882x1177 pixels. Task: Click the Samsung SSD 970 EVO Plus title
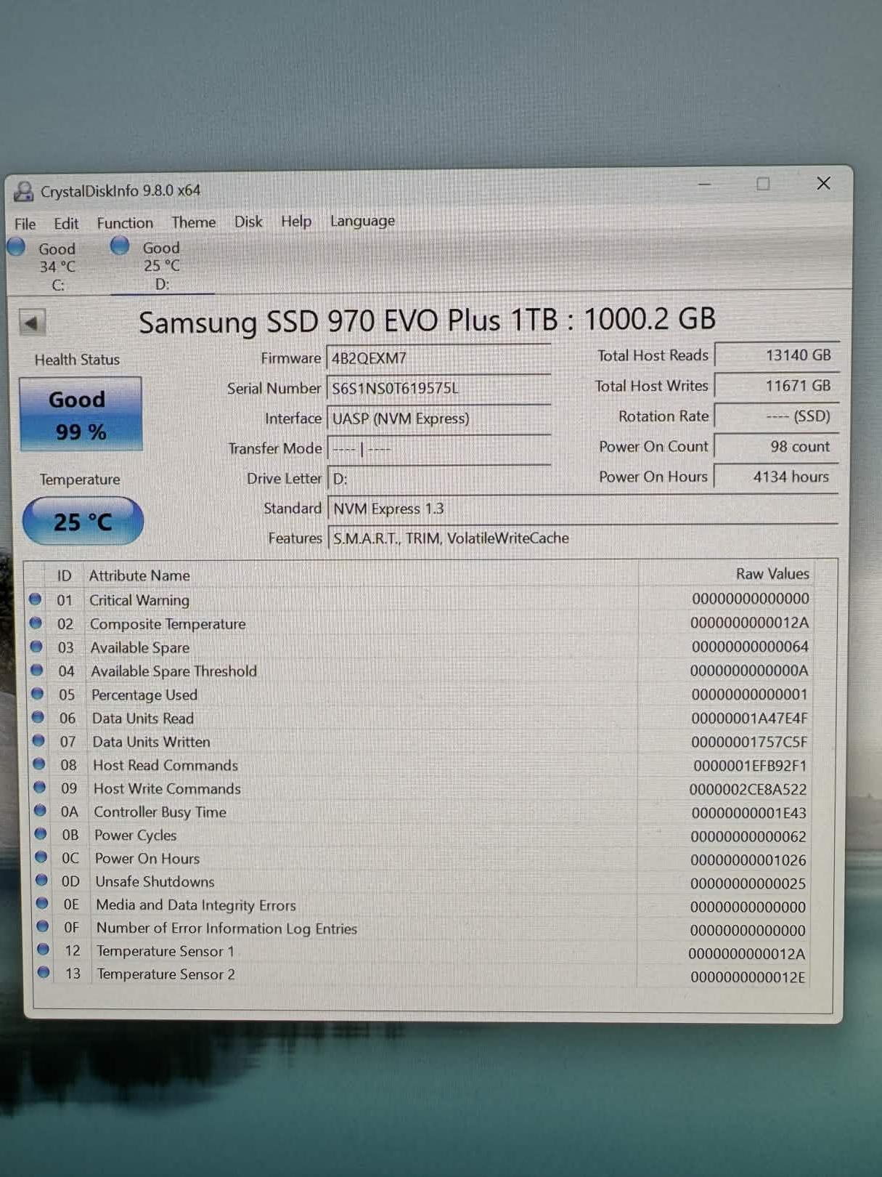point(427,320)
